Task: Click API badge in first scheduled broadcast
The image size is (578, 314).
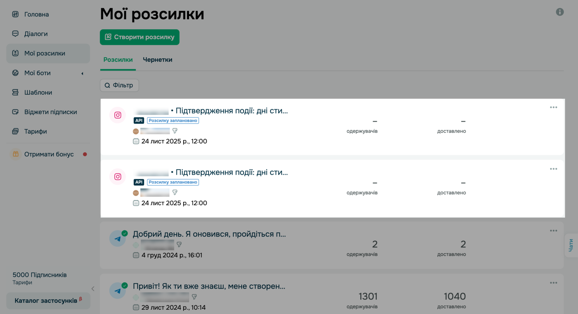Action: tap(139, 121)
